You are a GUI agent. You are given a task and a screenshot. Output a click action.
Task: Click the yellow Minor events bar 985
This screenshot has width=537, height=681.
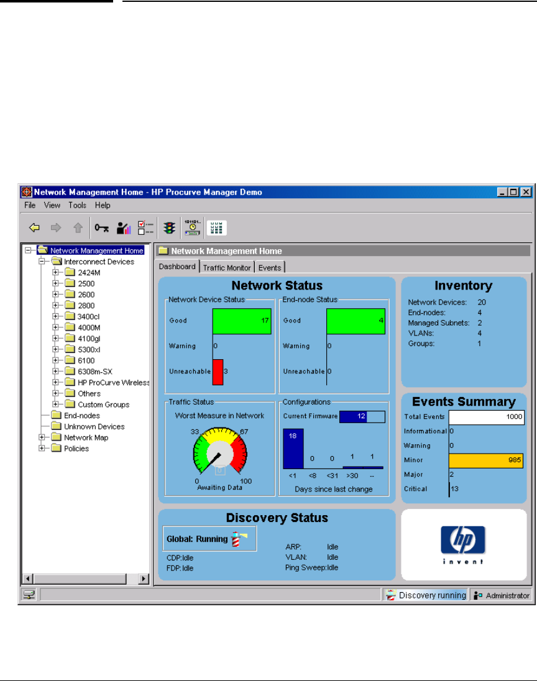coord(486,460)
